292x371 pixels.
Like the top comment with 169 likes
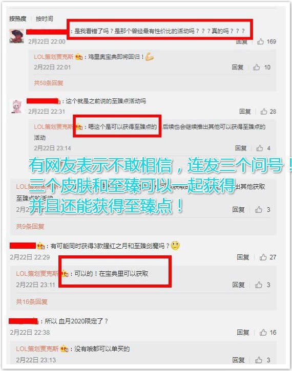coord(261,41)
